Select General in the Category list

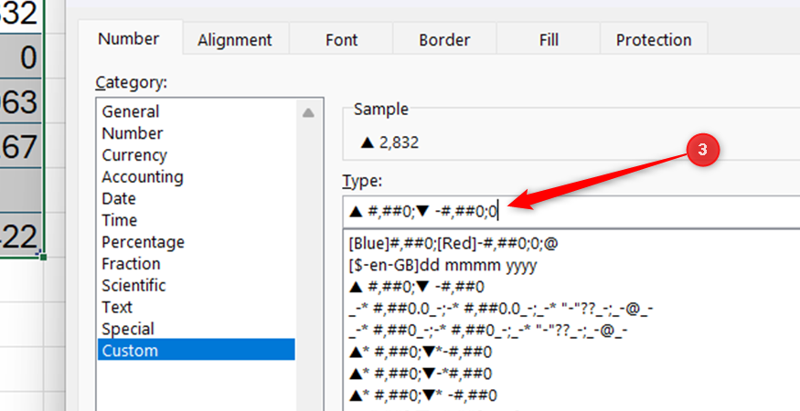(x=196, y=111)
